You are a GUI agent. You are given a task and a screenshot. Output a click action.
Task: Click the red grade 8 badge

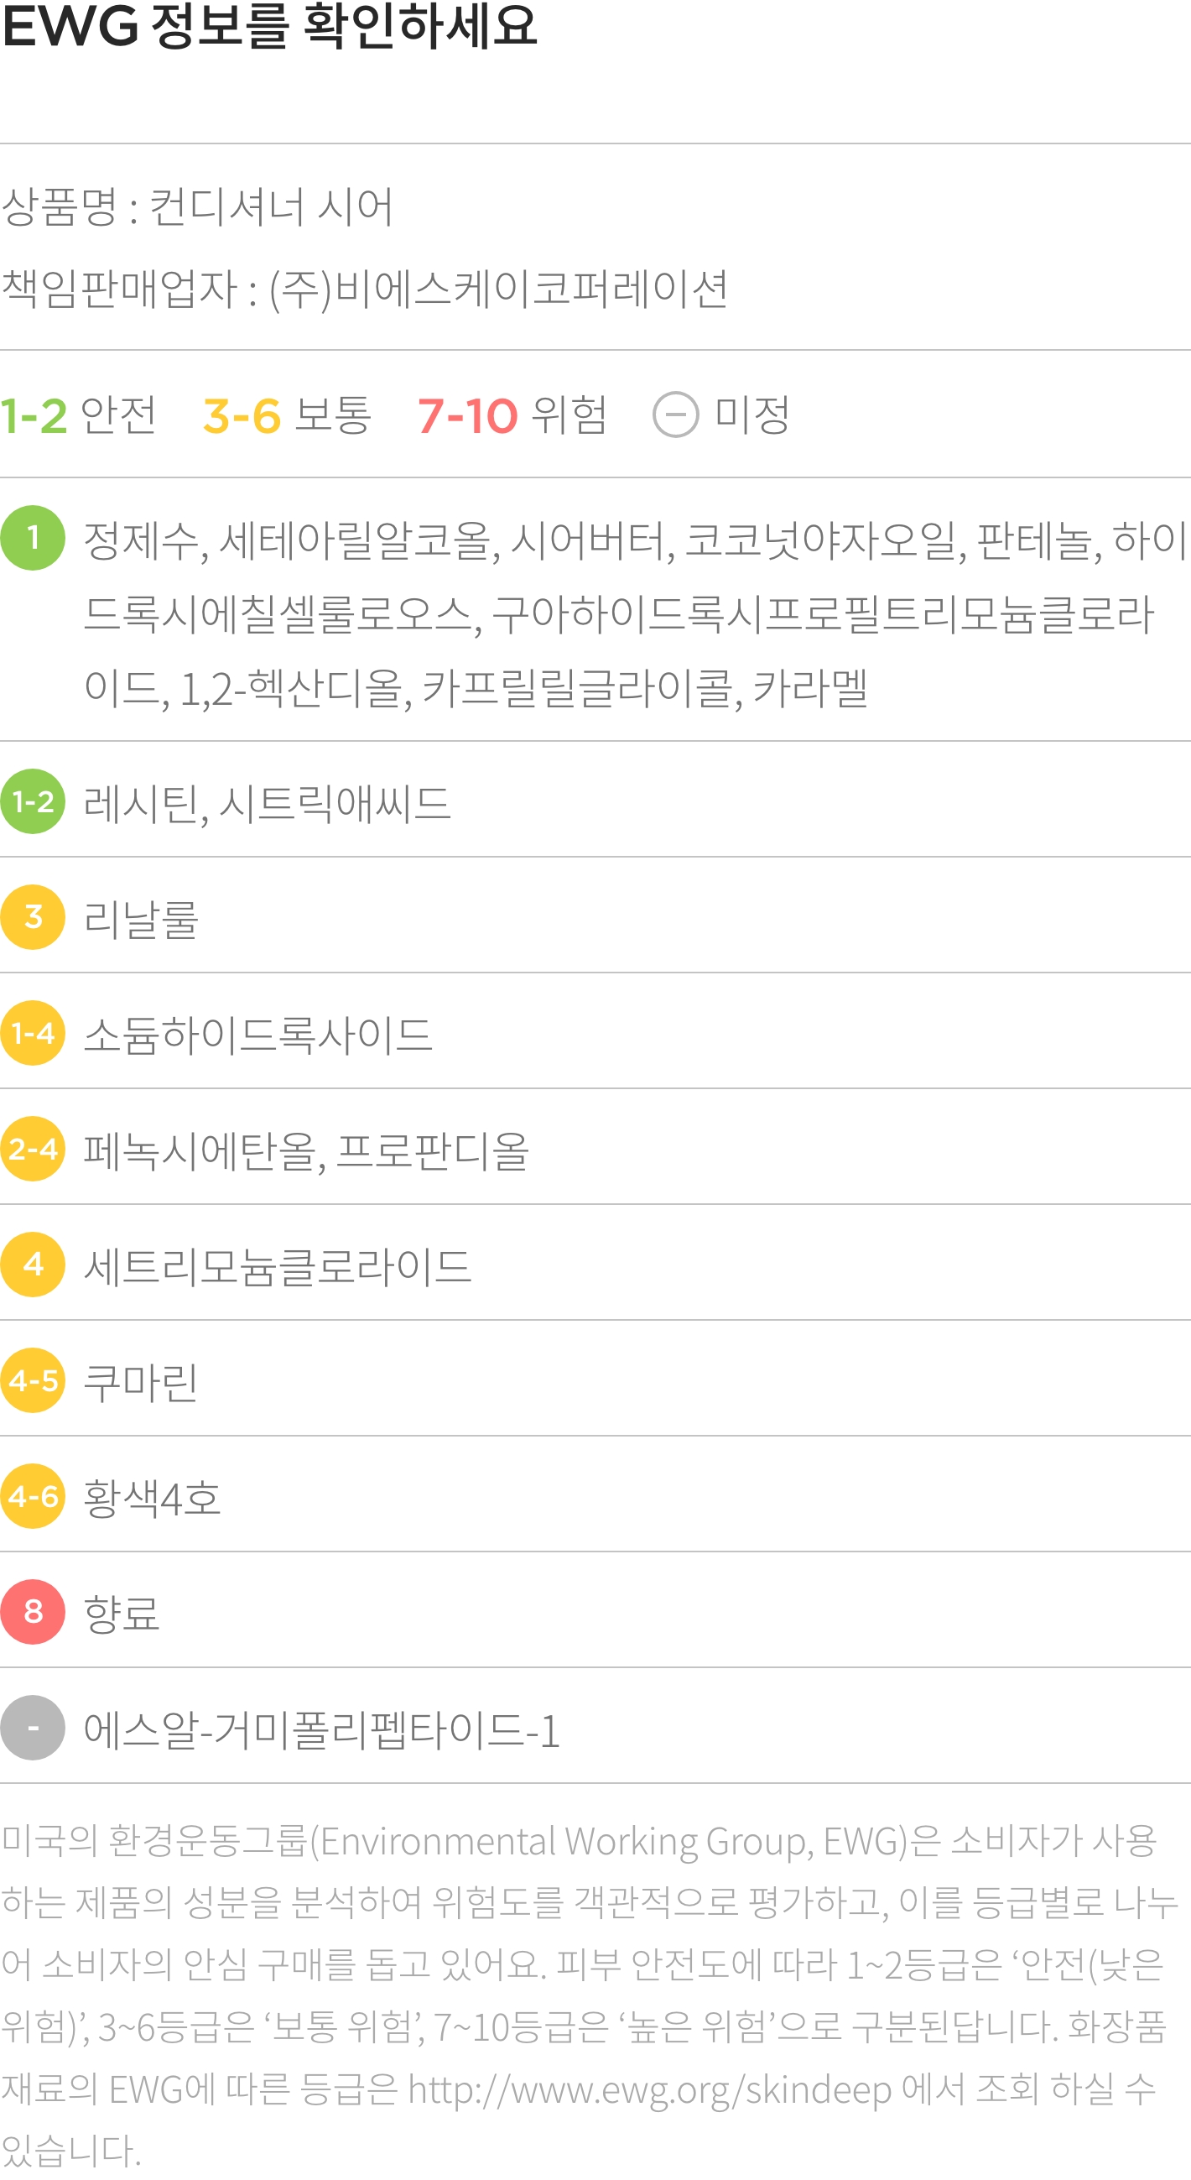(x=33, y=1611)
